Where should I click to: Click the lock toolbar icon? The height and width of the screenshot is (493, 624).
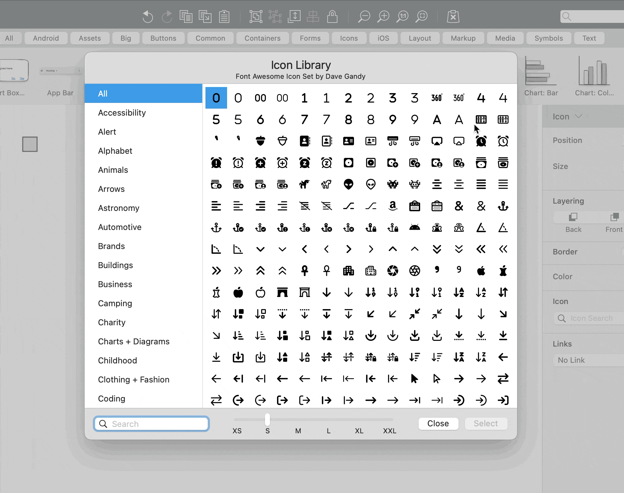tap(332, 17)
